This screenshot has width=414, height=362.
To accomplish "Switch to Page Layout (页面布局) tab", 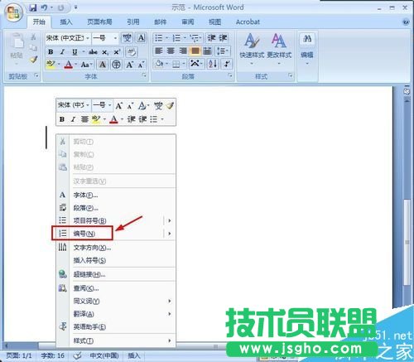I will [99, 22].
